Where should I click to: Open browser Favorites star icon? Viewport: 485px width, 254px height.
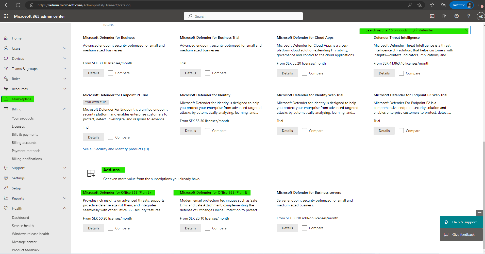pos(432,5)
